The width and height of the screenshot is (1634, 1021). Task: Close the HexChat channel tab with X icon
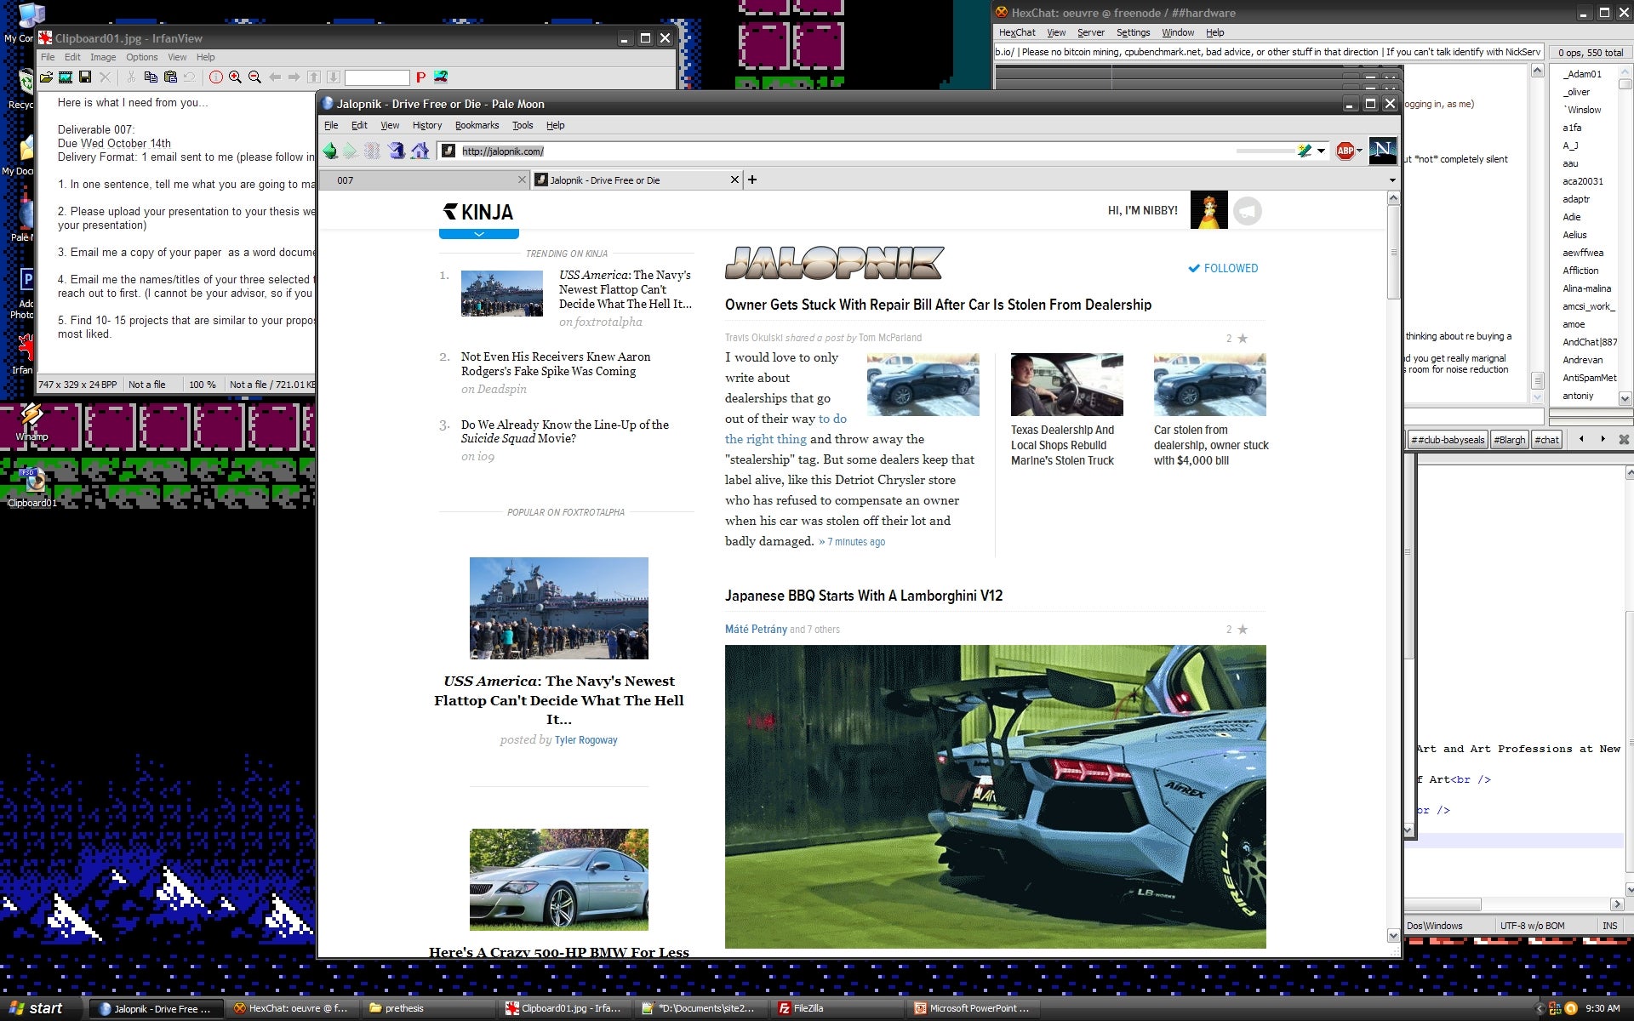pyautogui.click(x=1624, y=440)
